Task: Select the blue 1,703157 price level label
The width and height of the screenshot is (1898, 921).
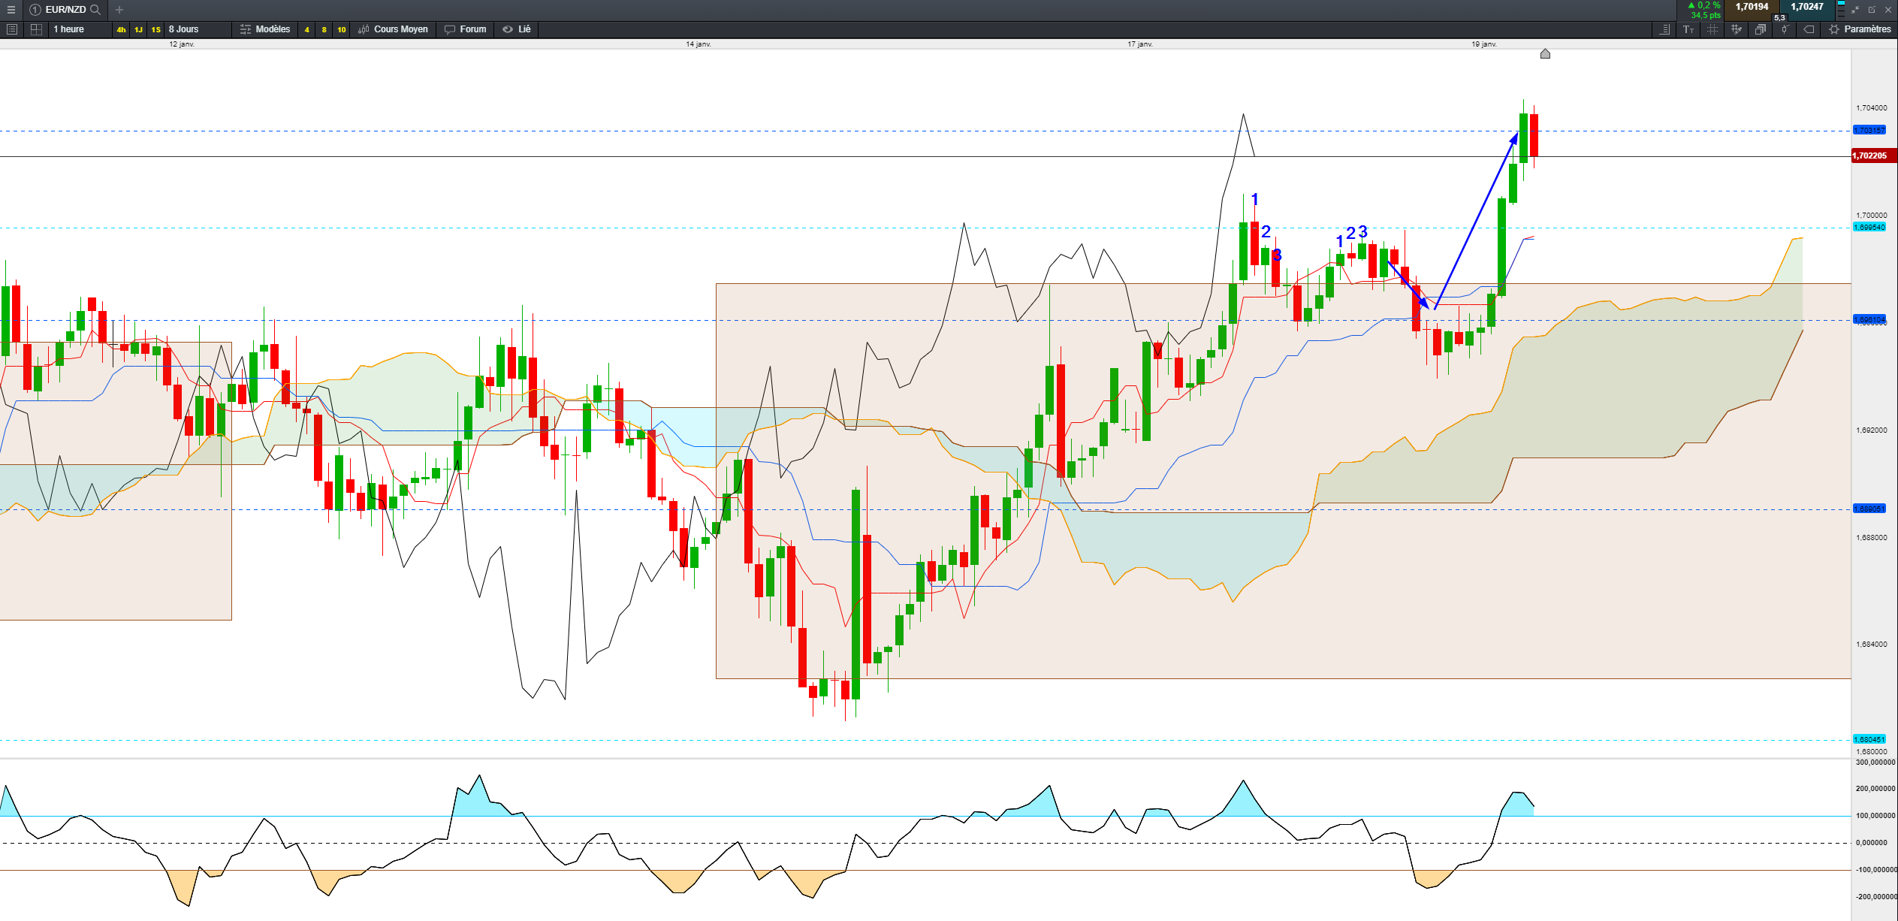Action: point(1869,130)
